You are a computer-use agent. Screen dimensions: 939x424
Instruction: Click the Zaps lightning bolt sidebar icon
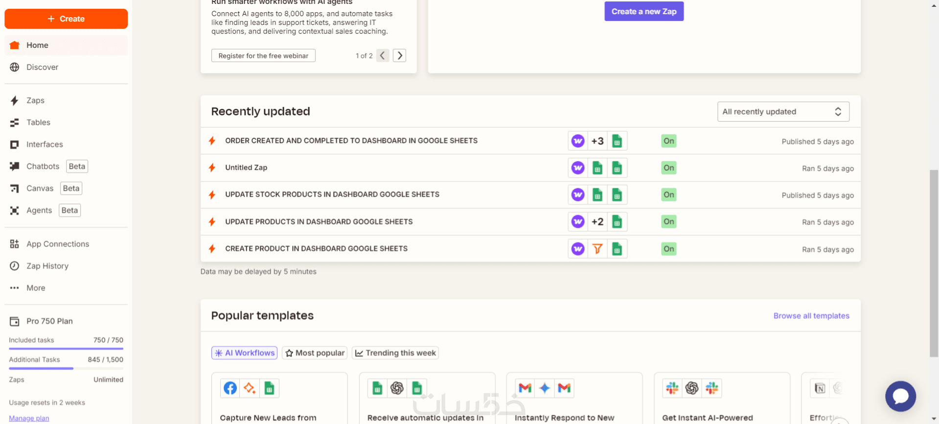pyautogui.click(x=15, y=100)
